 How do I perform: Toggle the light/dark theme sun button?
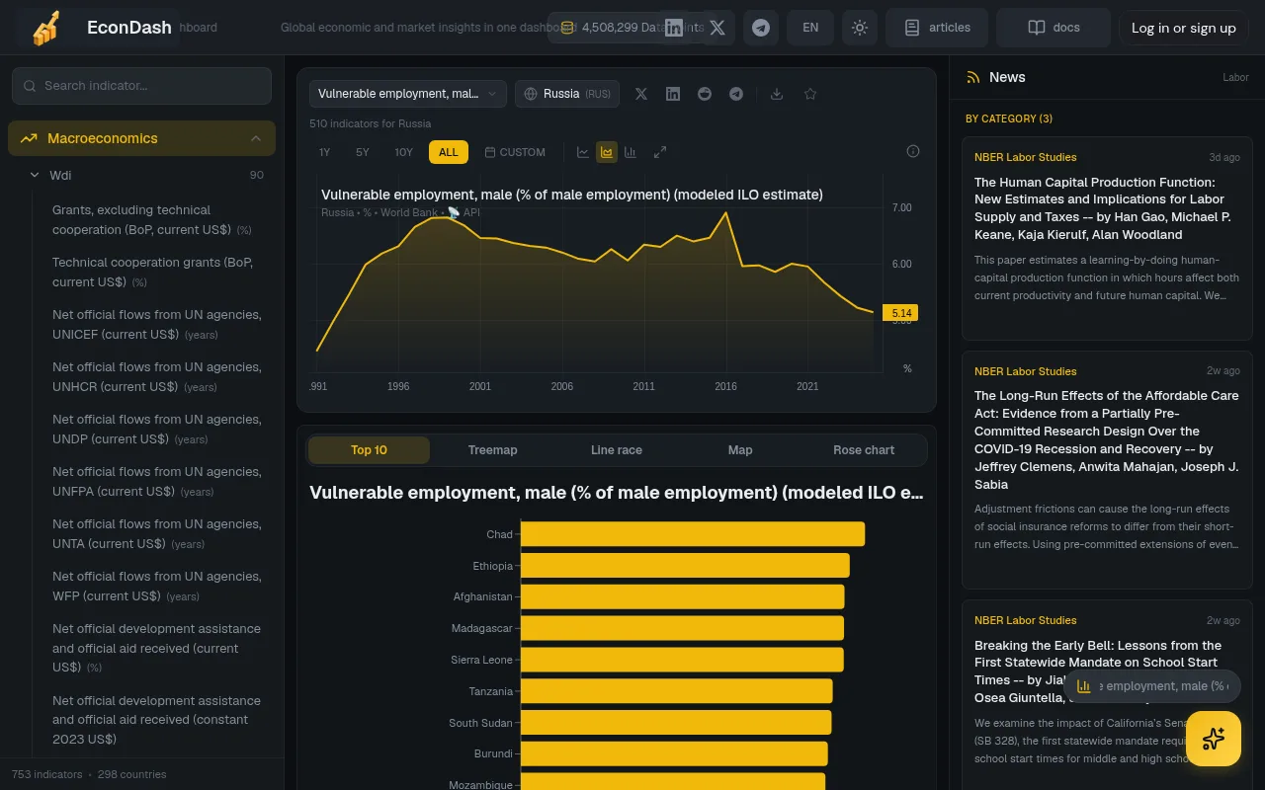[x=860, y=28]
